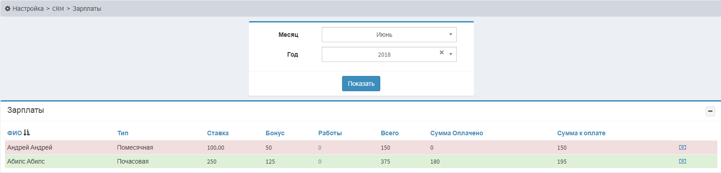Click the bonus value 125
This screenshot has height=173, width=721.
[270, 162]
